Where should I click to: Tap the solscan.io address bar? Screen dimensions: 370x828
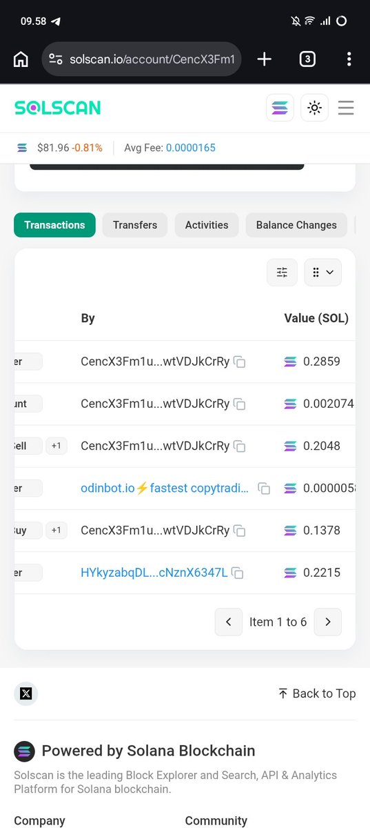tap(141, 59)
